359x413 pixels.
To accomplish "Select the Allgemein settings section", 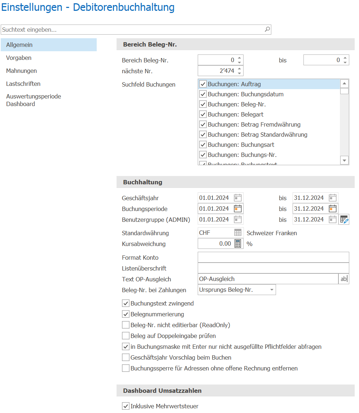I will [49, 45].
